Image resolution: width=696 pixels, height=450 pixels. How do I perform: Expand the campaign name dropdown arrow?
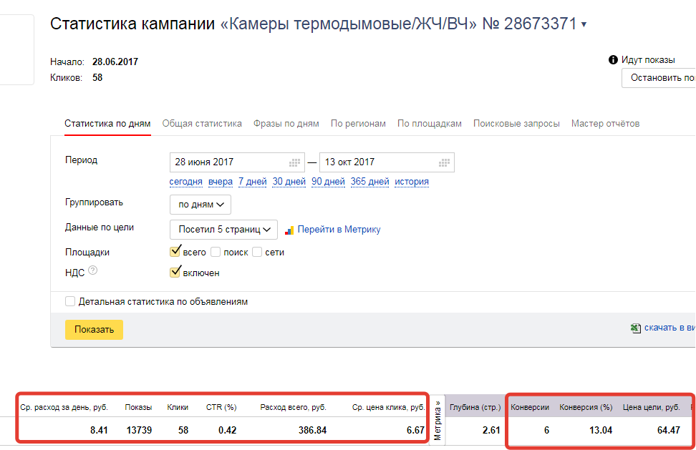click(584, 25)
